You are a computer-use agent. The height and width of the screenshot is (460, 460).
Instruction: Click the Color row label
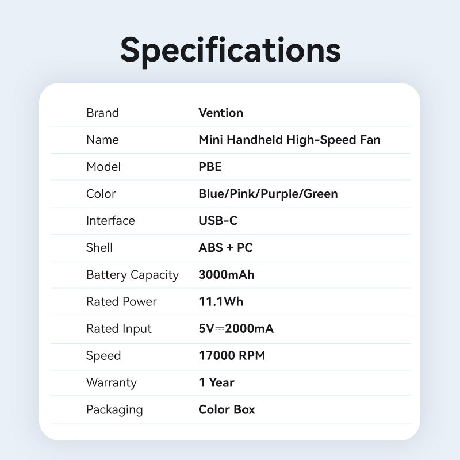click(101, 194)
